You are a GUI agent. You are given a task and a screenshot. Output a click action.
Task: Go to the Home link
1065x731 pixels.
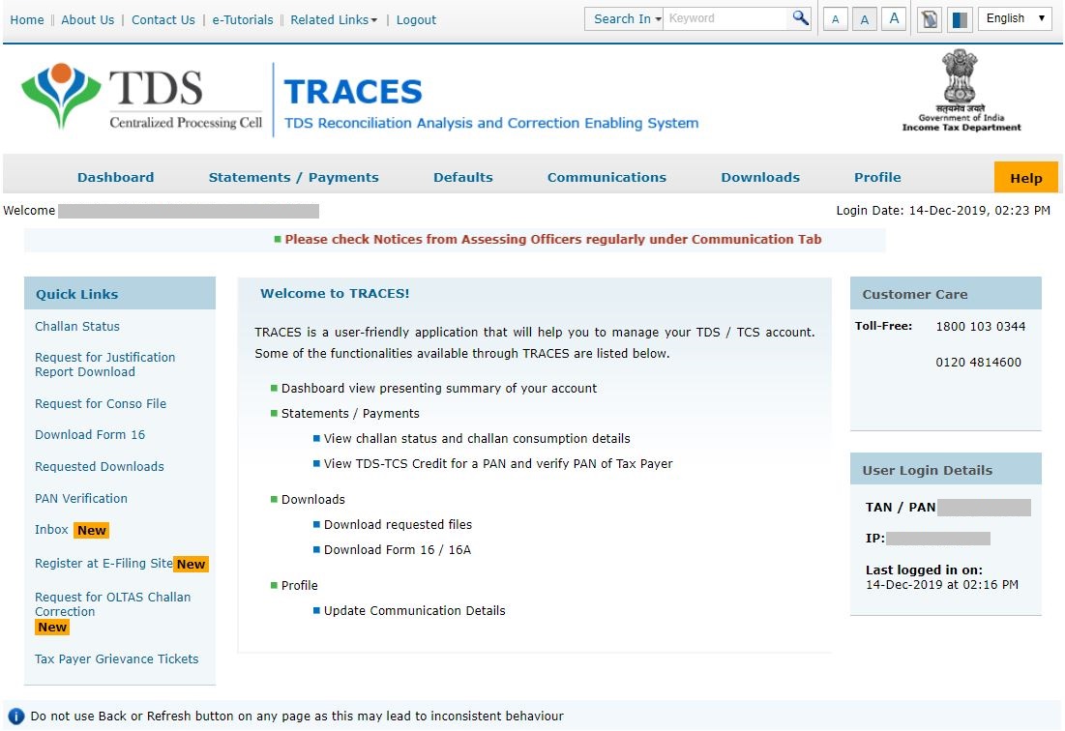point(27,19)
